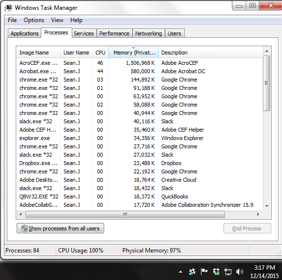Click the vertical scrollbar thumb
The height and width of the screenshot is (280, 282).
(x=267, y=83)
